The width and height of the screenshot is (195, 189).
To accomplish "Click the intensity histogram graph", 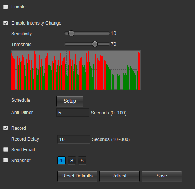I will click(x=76, y=70).
